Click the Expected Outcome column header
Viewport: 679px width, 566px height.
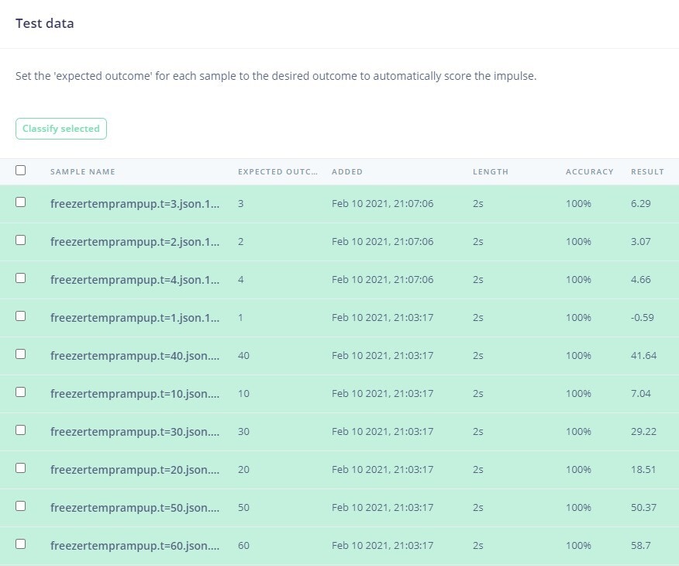coord(277,171)
